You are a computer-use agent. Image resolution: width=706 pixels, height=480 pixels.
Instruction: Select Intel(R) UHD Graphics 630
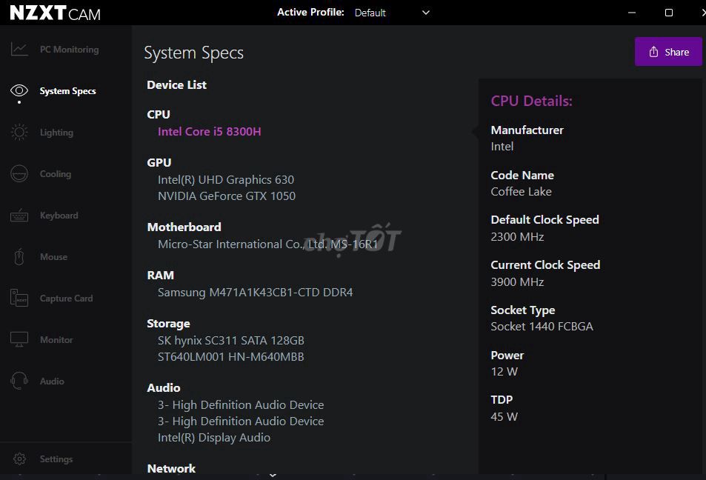pos(225,180)
